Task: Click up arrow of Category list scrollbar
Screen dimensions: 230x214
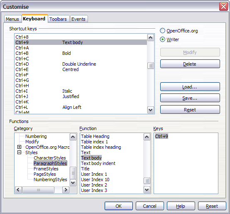Action: (x=73, y=137)
